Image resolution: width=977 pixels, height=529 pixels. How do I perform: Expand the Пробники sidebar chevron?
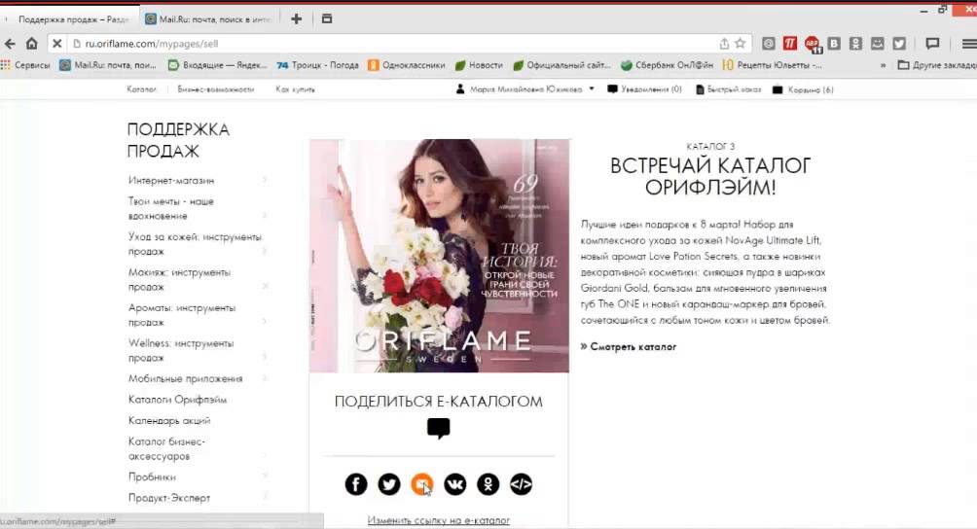265,476
